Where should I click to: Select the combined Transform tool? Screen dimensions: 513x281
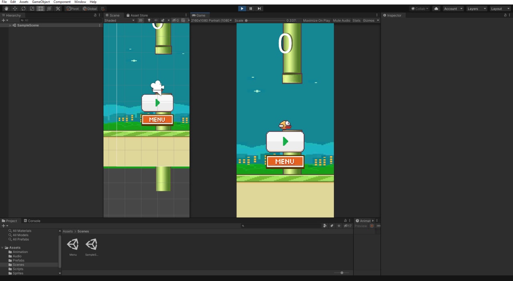coord(49,8)
